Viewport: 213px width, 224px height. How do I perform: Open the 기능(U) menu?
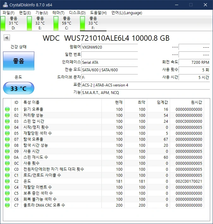pyautogui.click(x=42, y=13)
